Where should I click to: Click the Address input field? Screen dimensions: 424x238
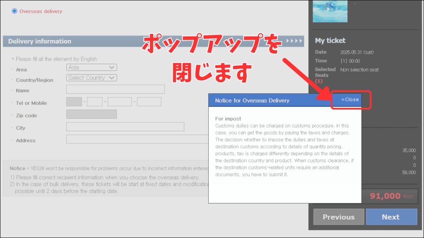pos(137,139)
